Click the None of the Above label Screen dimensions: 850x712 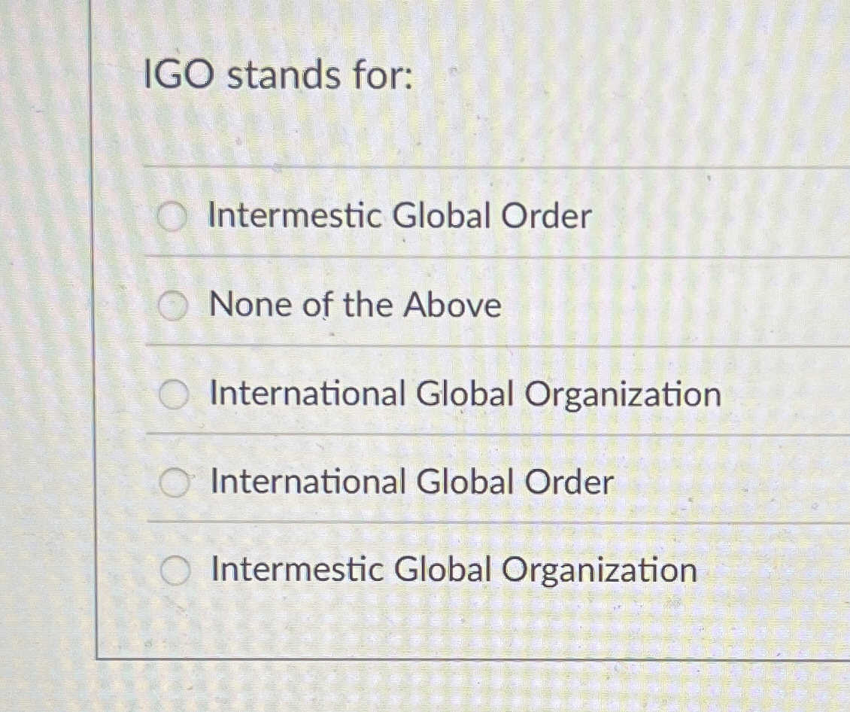click(355, 305)
